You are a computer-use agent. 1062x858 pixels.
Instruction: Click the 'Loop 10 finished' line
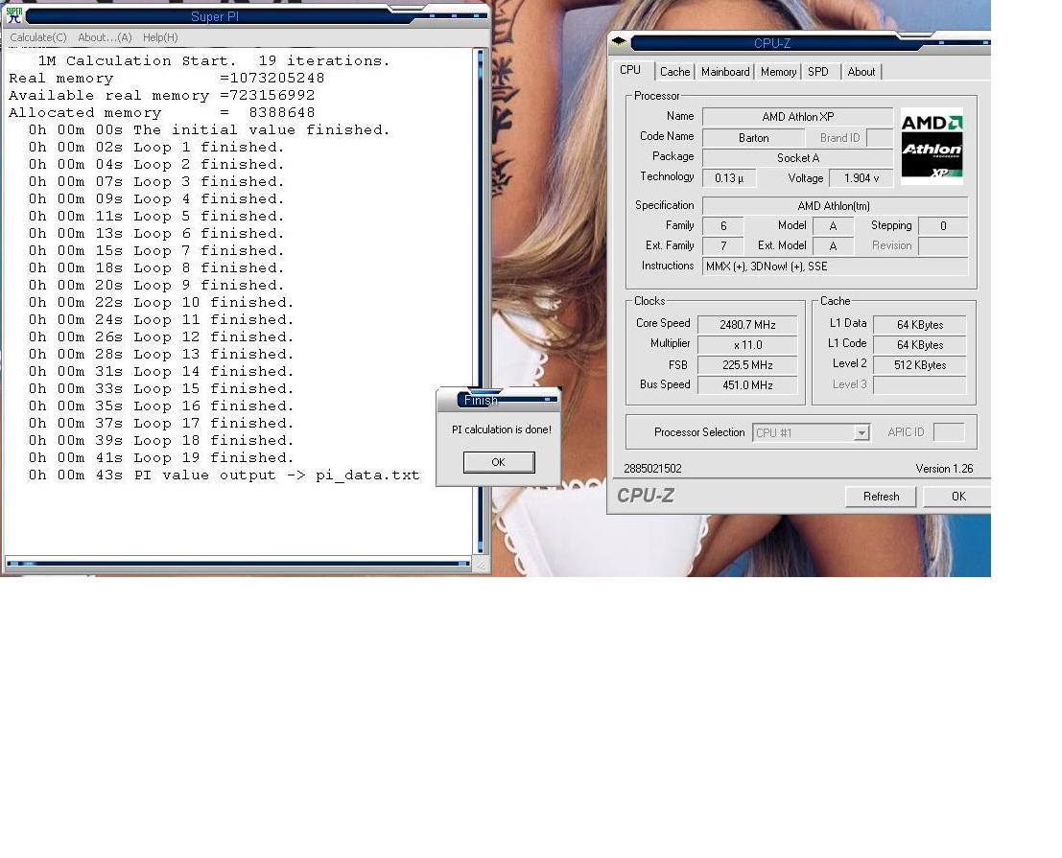coord(161,303)
